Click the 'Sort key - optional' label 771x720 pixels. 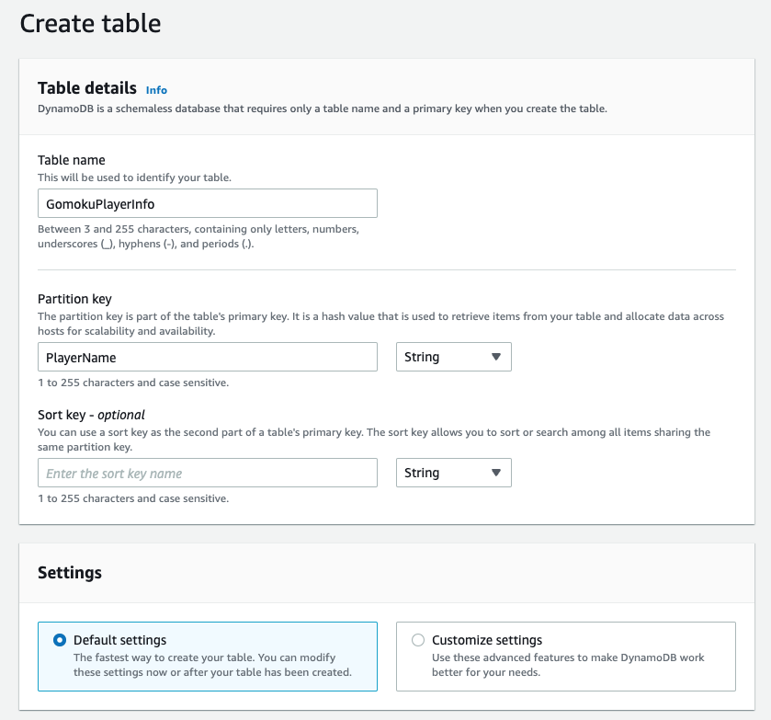(x=92, y=415)
